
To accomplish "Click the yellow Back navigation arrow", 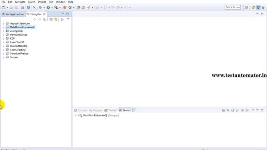I will click(x=118, y=7).
